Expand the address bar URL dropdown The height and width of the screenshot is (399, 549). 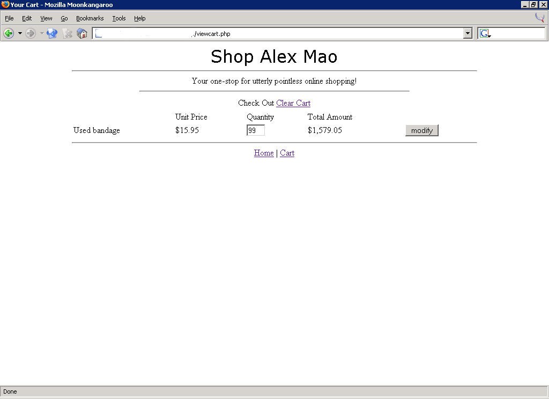468,33
